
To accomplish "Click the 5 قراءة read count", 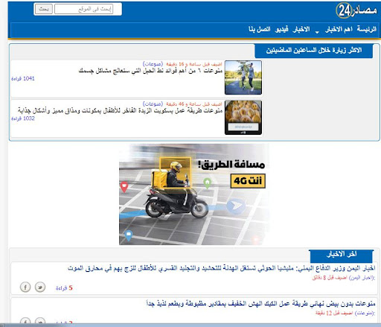I will click(64, 288).
